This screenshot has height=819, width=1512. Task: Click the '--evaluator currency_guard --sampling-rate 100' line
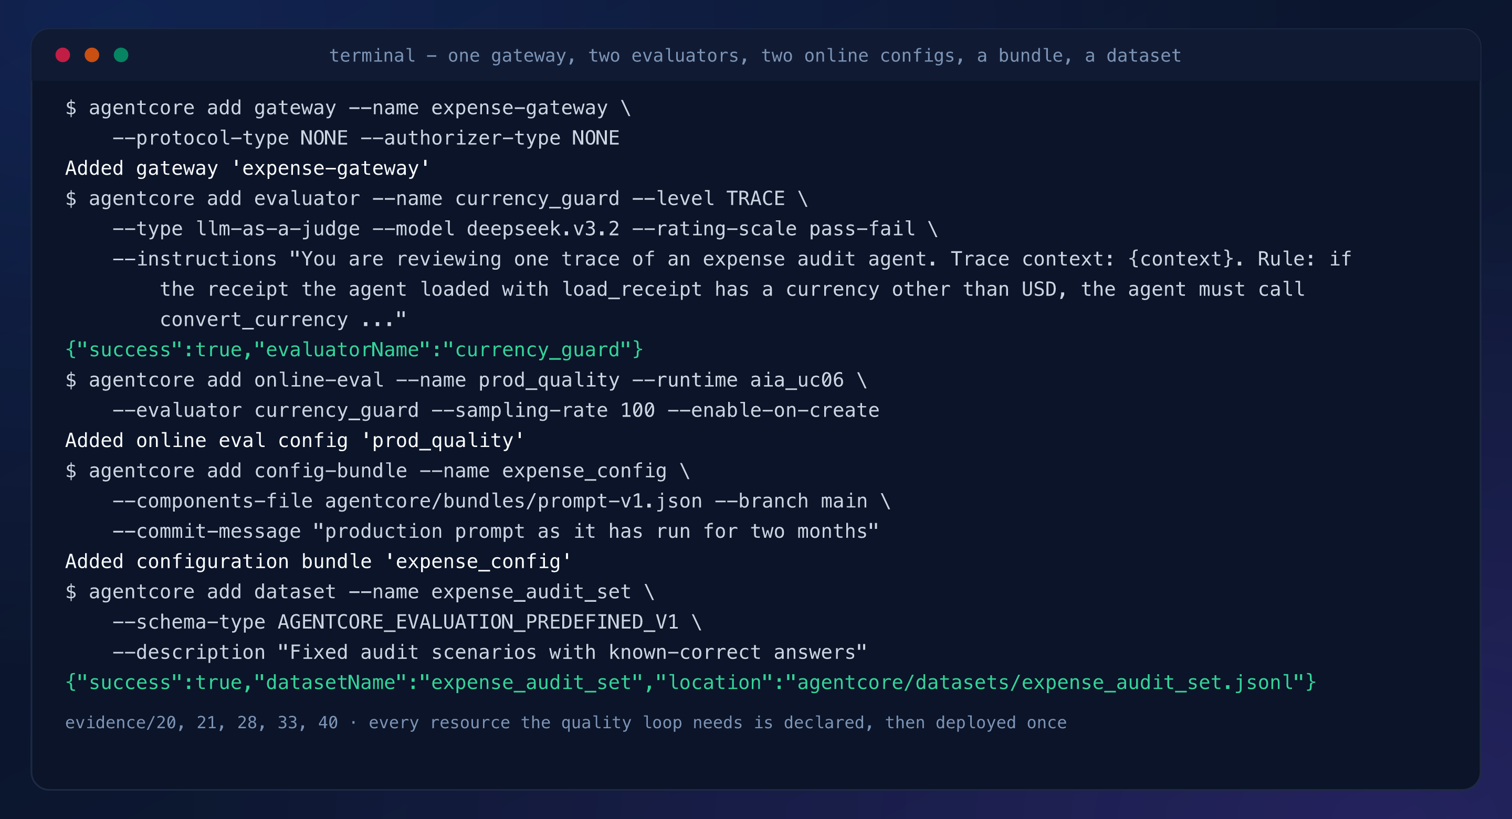click(x=496, y=411)
